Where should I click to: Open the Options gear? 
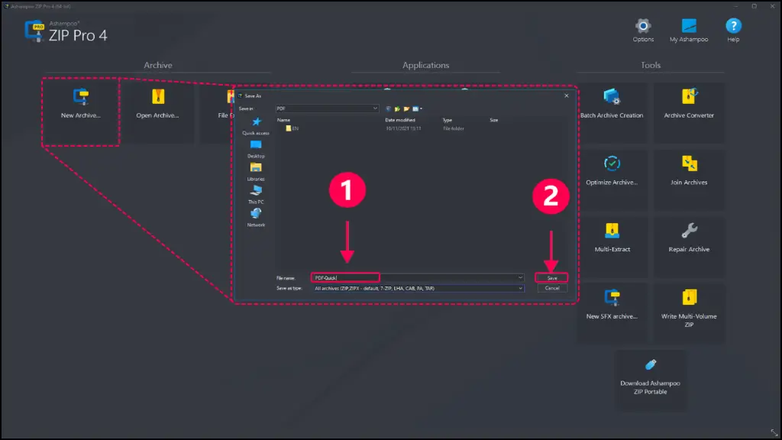pyautogui.click(x=643, y=30)
